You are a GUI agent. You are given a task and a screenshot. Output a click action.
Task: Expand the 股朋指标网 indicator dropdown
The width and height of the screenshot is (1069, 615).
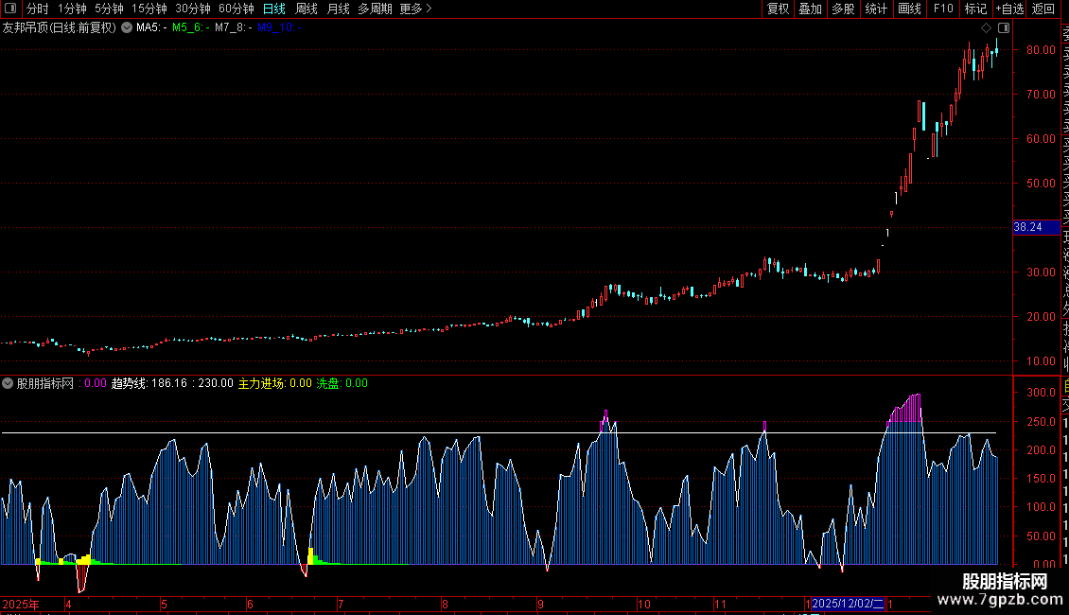pyautogui.click(x=9, y=383)
